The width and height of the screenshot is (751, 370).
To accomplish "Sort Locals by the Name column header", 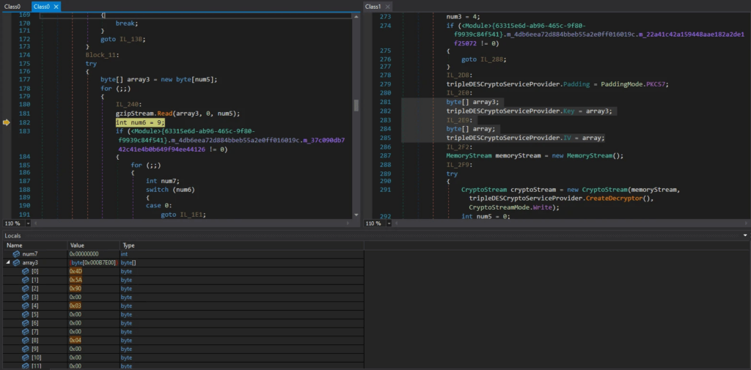I will pos(15,245).
